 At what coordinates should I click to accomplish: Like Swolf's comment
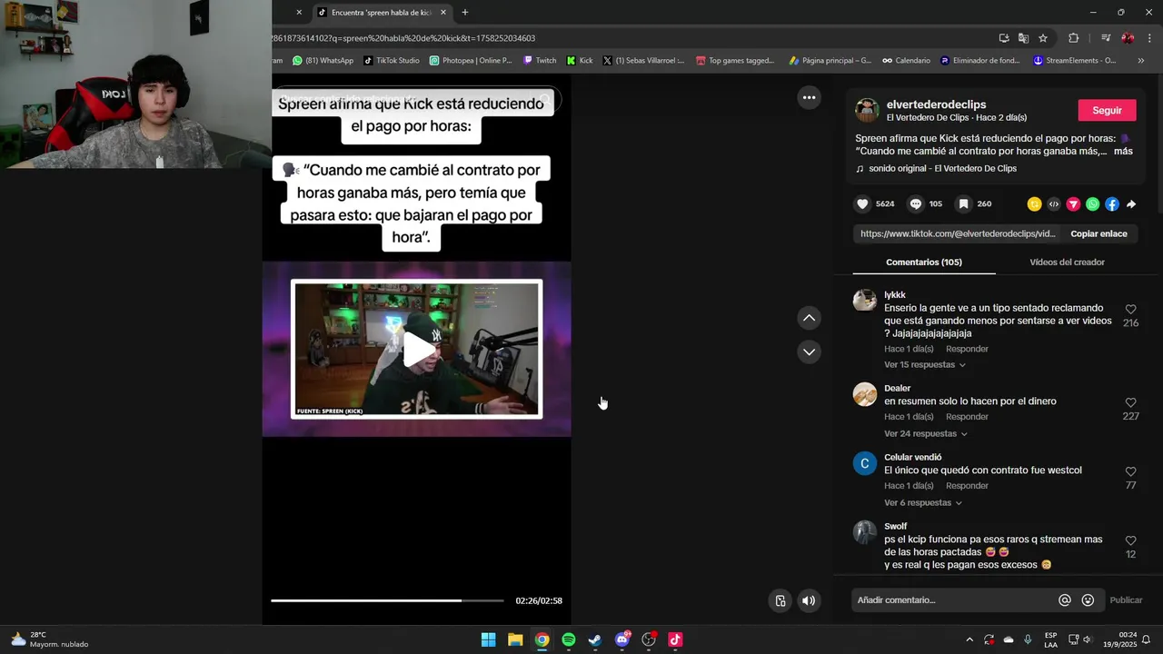point(1130,540)
